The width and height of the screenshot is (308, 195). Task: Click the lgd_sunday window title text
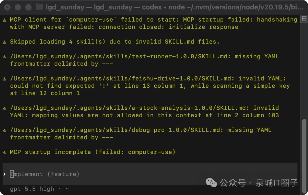(175, 7)
